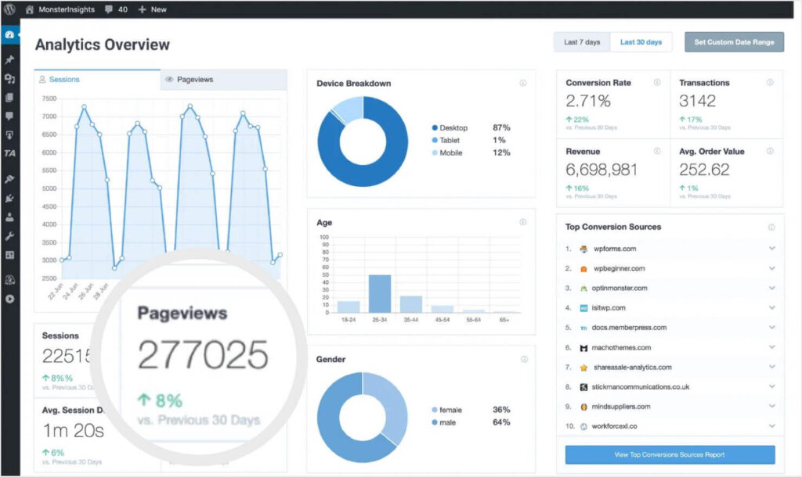Open Posts via the pushpin sidebar icon
Screen dimensions: 802x477
coord(9,60)
